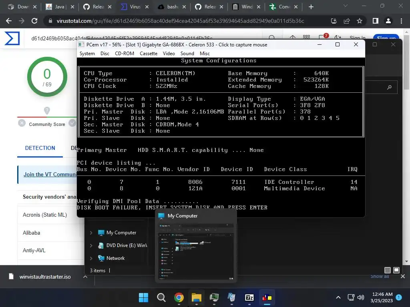Viewport: 410px width, 307px height.
Task: Open the PCem System menu
Action: 87,54
